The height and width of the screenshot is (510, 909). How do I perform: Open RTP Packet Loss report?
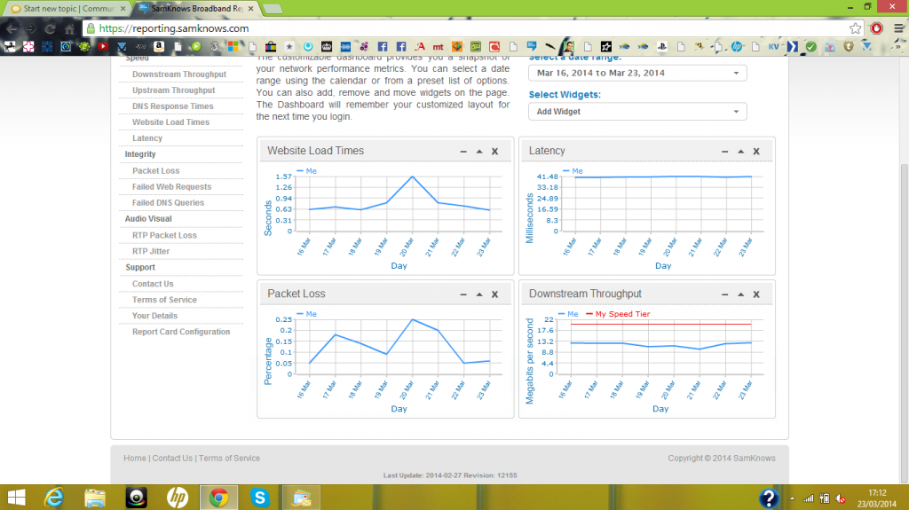click(x=164, y=235)
